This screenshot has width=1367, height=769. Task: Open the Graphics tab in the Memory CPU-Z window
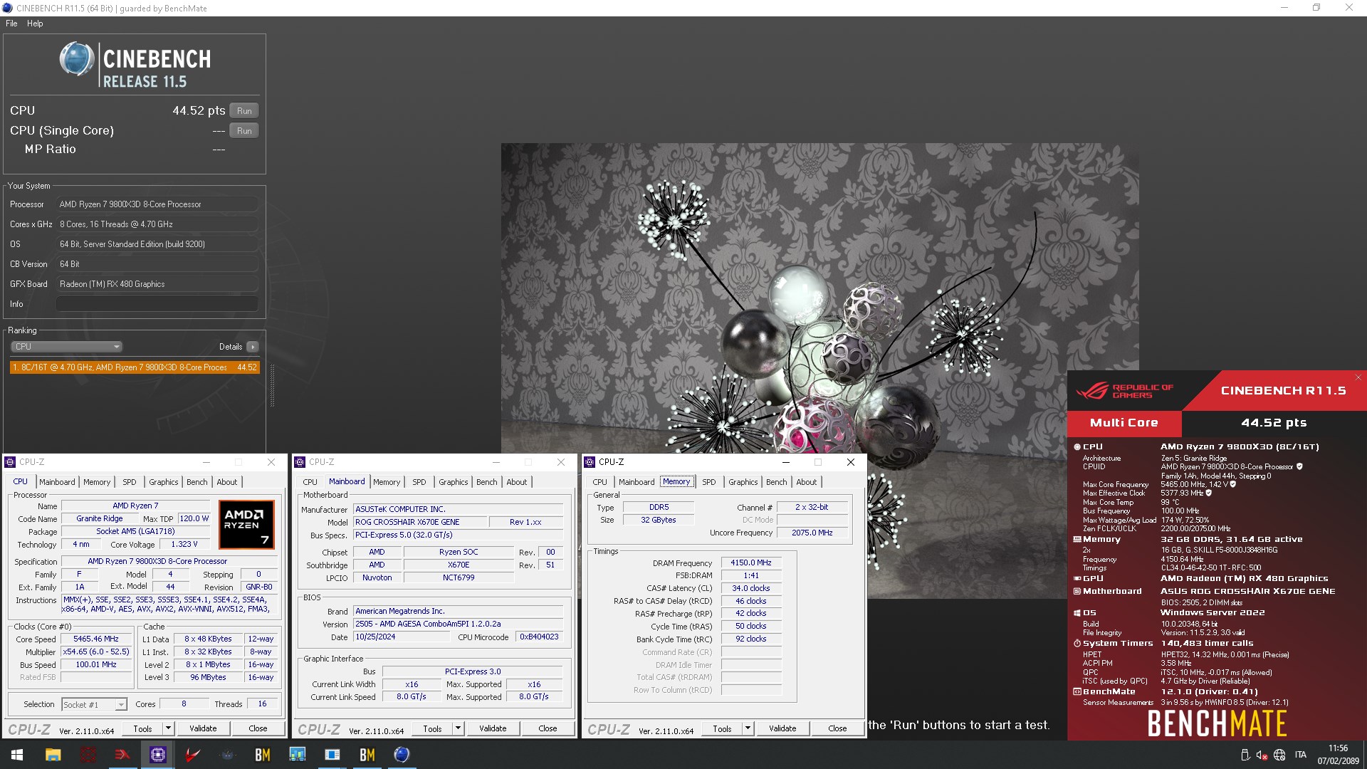click(x=743, y=482)
